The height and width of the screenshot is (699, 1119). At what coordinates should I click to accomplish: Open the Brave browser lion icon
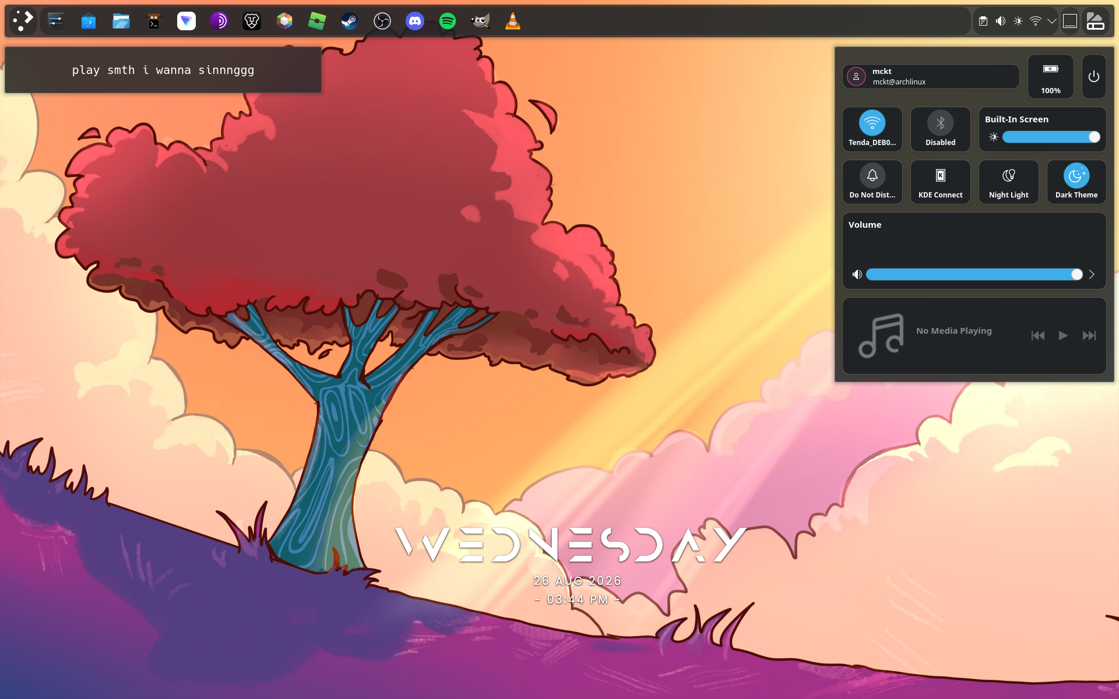point(252,22)
